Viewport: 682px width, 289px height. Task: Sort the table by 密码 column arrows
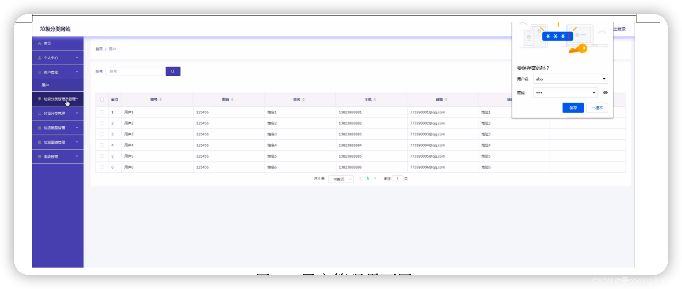coord(232,100)
